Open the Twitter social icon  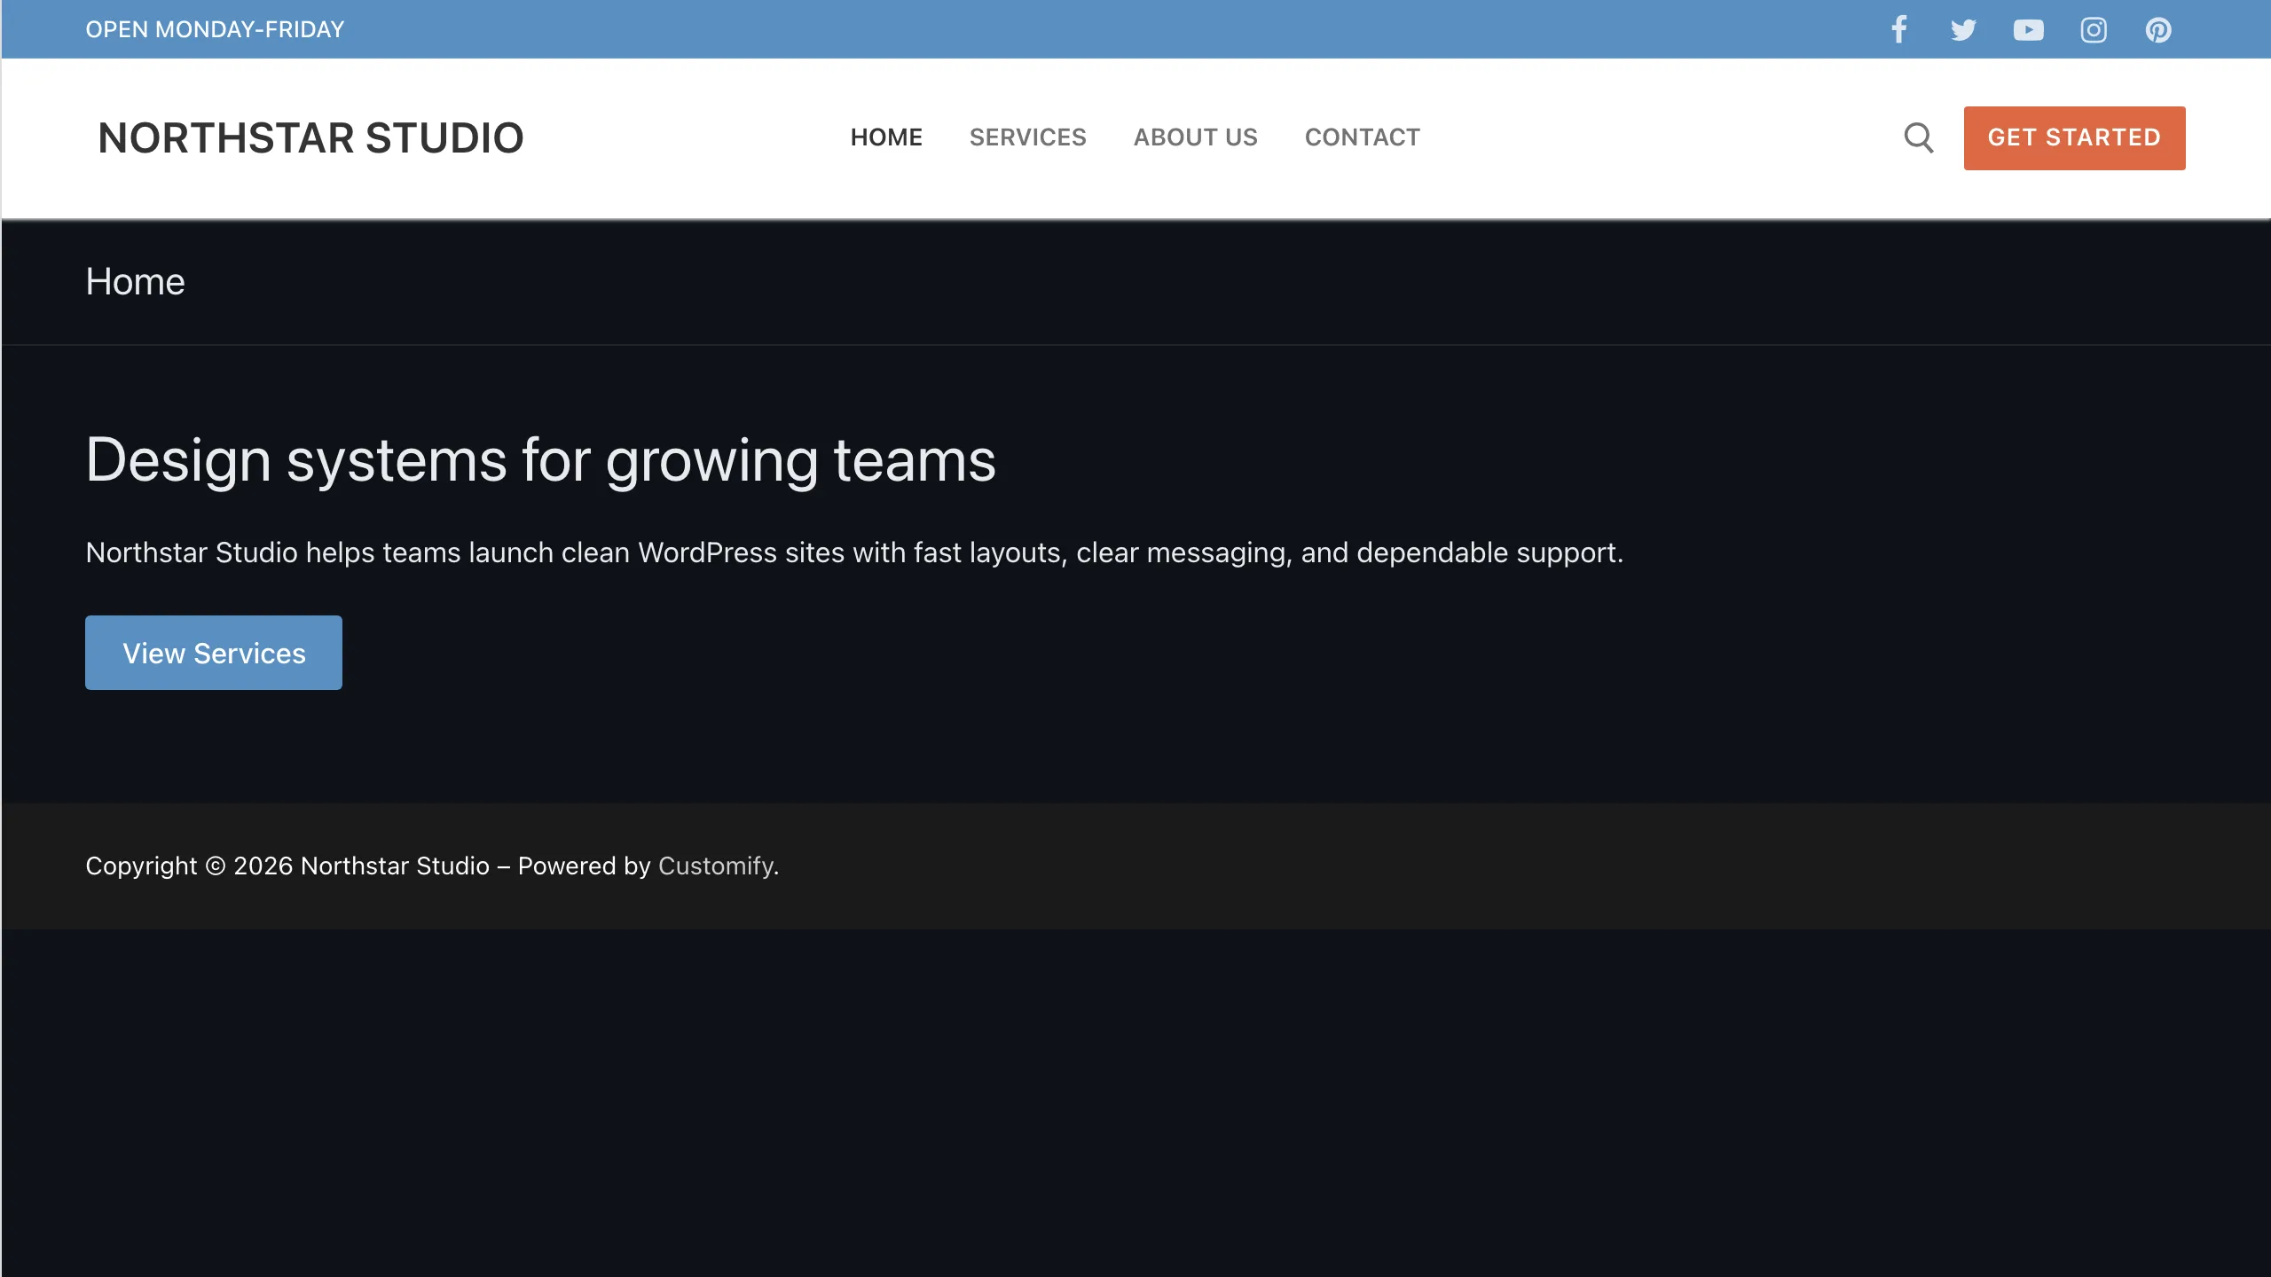(x=1963, y=29)
